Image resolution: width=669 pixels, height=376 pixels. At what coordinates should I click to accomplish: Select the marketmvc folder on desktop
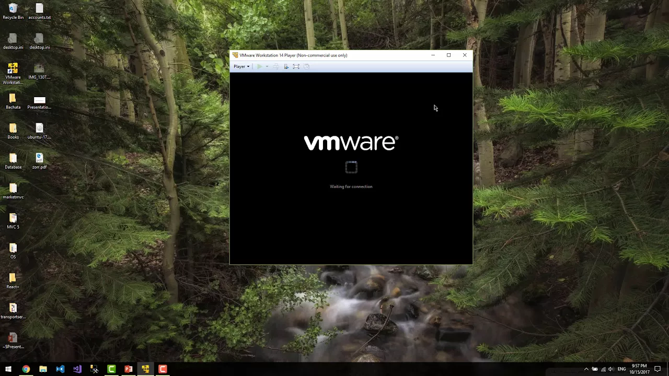click(x=13, y=191)
